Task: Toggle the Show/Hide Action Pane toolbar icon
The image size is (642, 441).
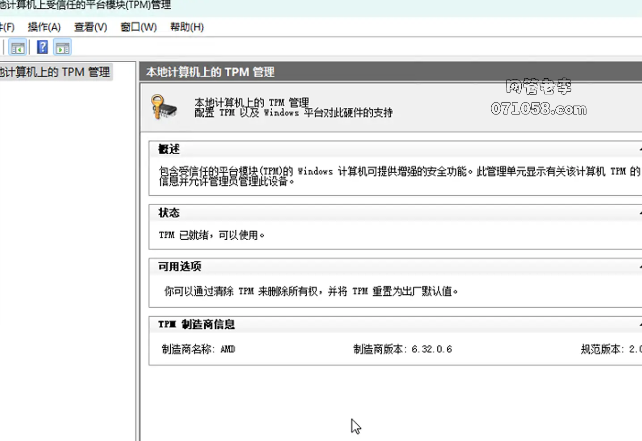Action: 63,47
